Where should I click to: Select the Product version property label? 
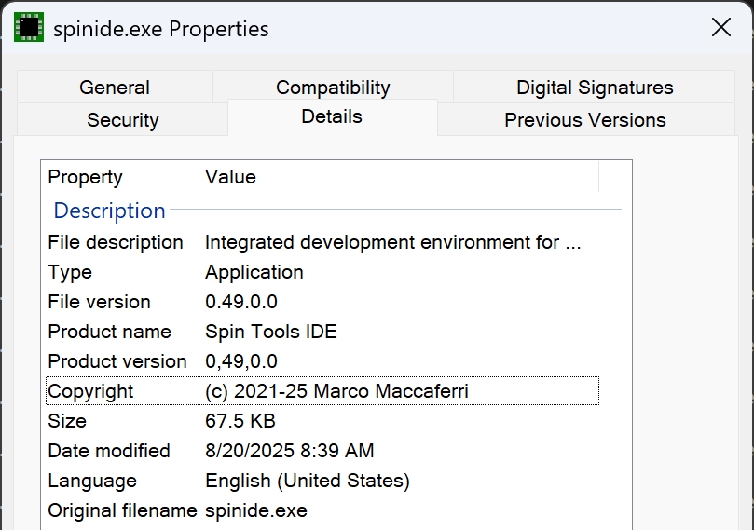point(117,361)
